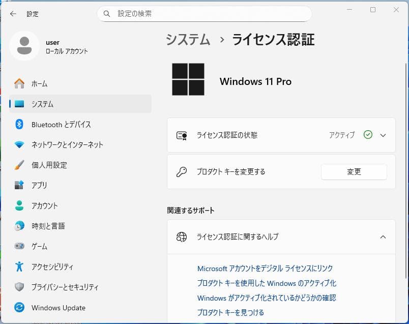Collapse the ライセンス認証に関するヘルプ section
Viewport: 409px width, 324px height.
tap(383, 237)
